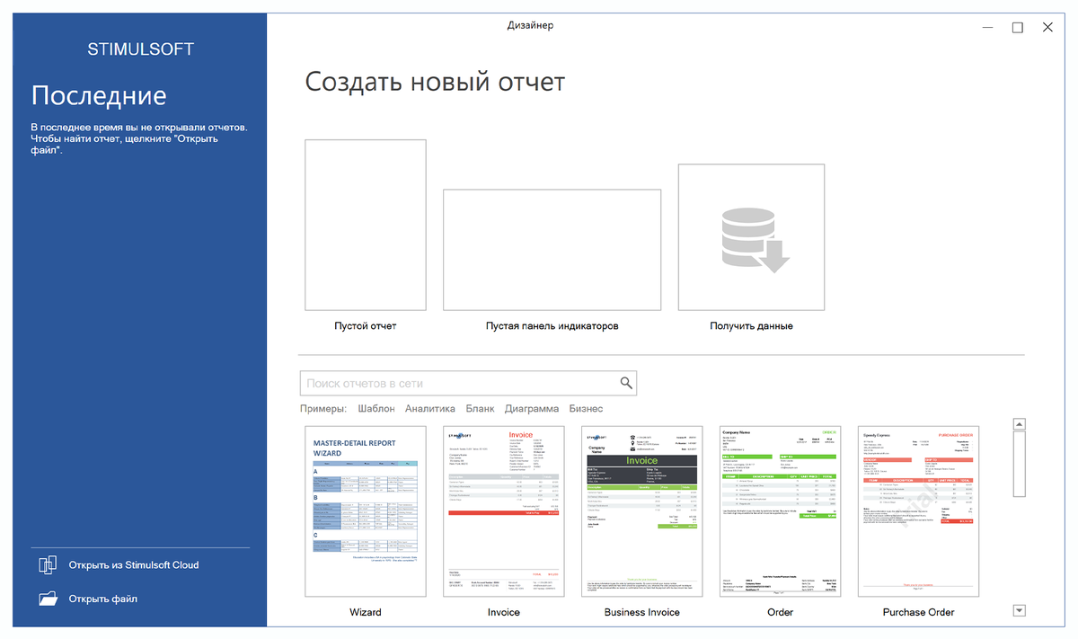Open the Wizard master-detail template thumbnail

366,511
